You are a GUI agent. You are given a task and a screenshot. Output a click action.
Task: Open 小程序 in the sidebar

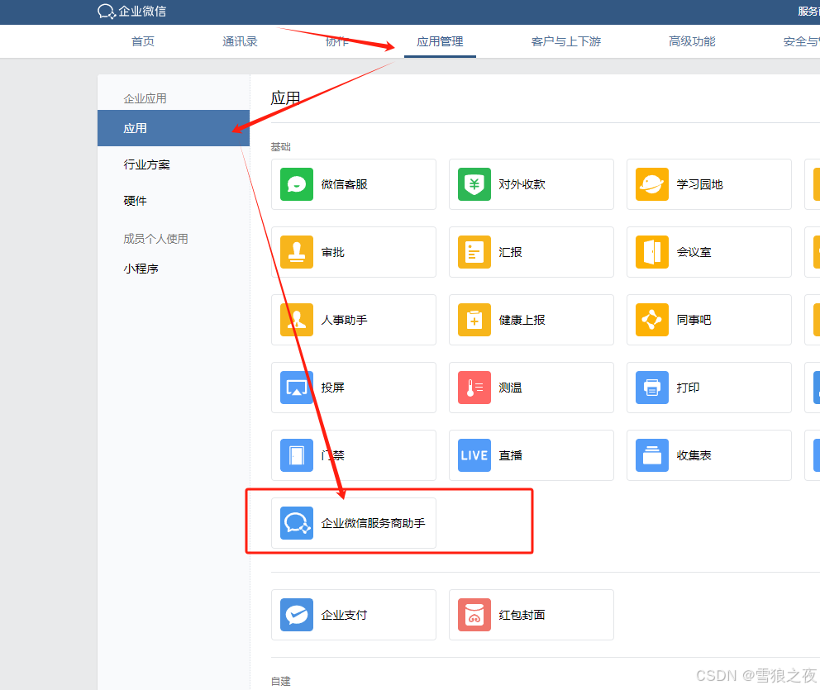(141, 269)
